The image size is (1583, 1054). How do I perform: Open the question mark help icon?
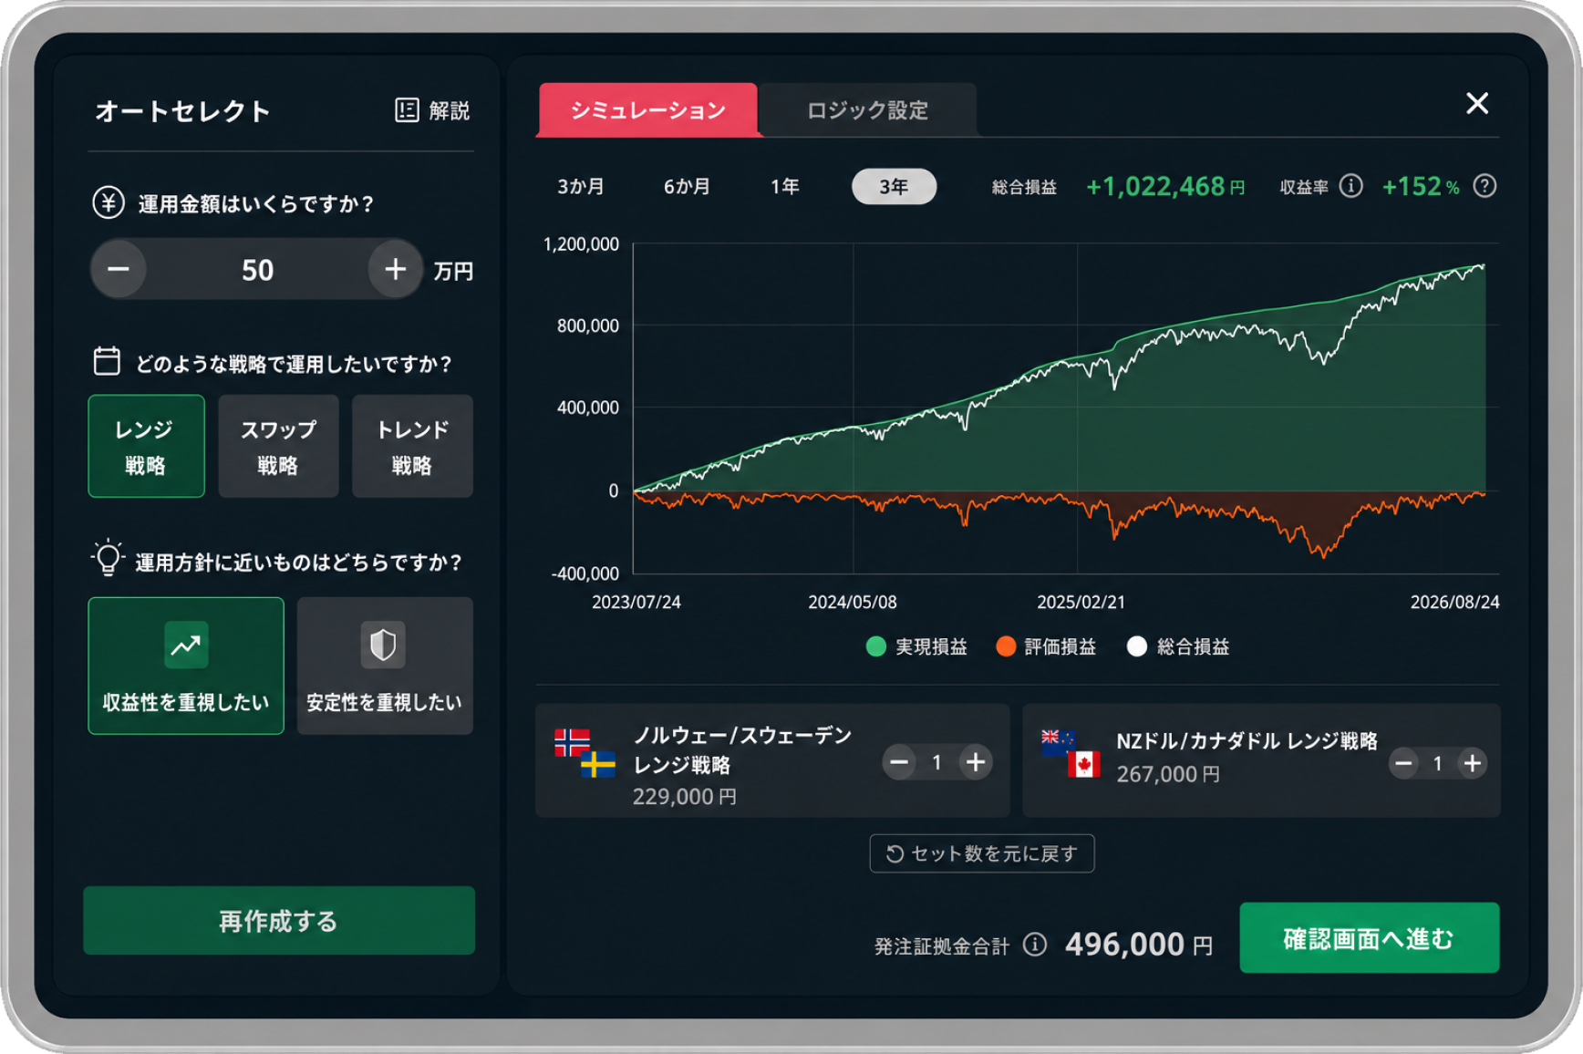[1485, 186]
